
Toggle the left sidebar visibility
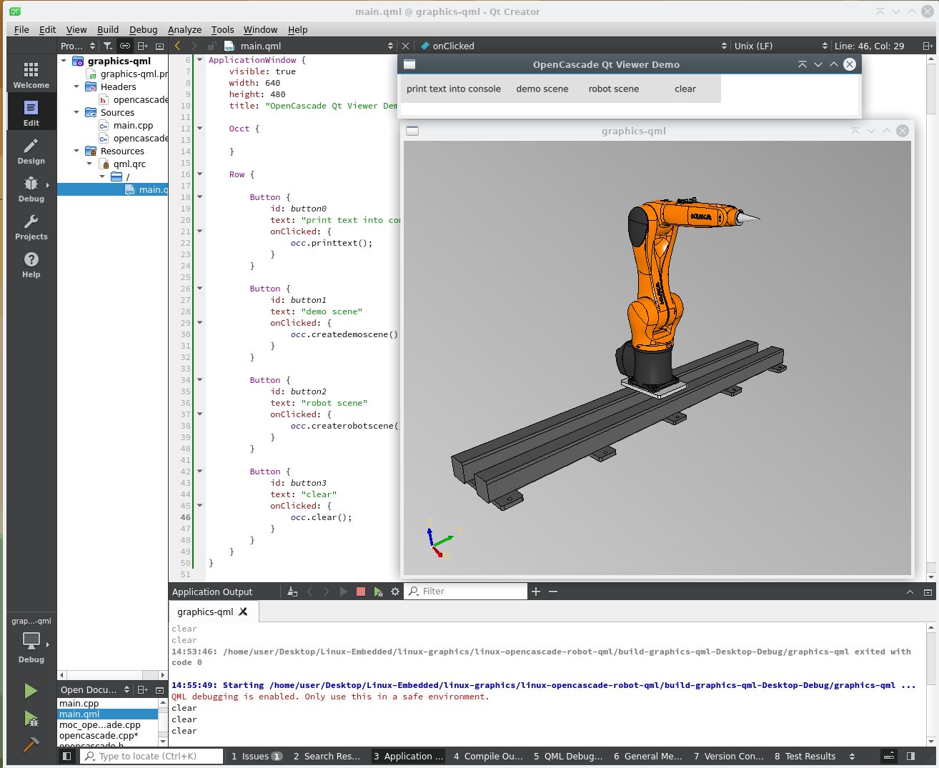pyautogui.click(x=66, y=756)
